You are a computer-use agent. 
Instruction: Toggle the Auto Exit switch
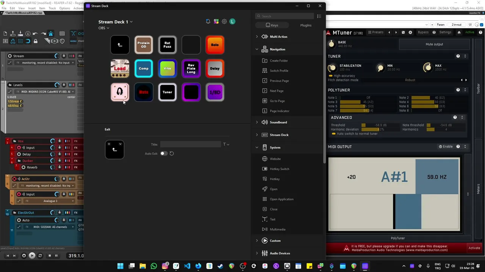point(163,153)
